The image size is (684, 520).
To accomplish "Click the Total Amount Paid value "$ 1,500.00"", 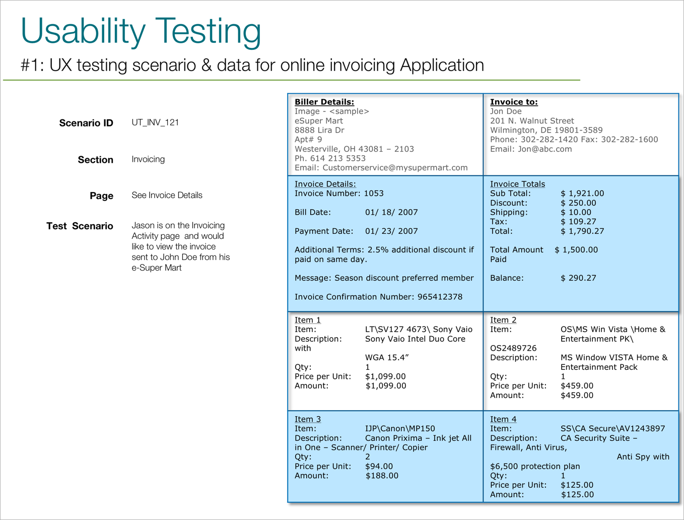I will point(576,250).
